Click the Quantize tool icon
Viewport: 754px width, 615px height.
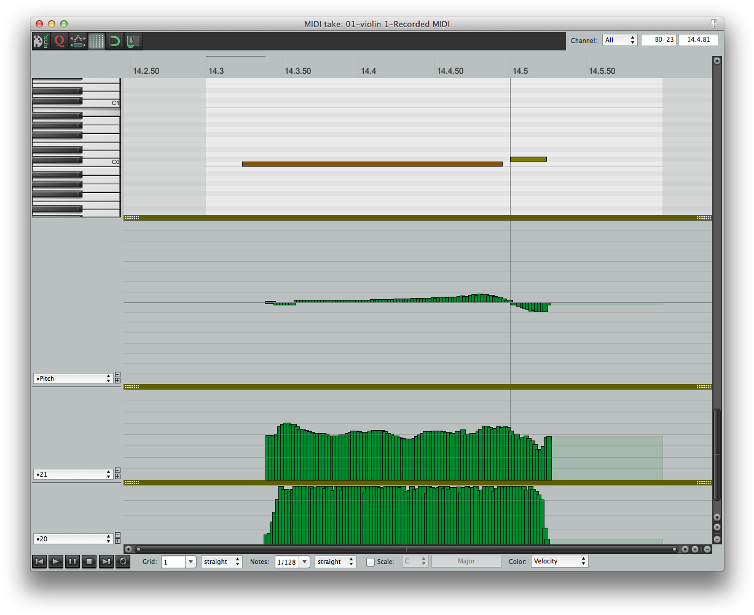click(x=60, y=41)
